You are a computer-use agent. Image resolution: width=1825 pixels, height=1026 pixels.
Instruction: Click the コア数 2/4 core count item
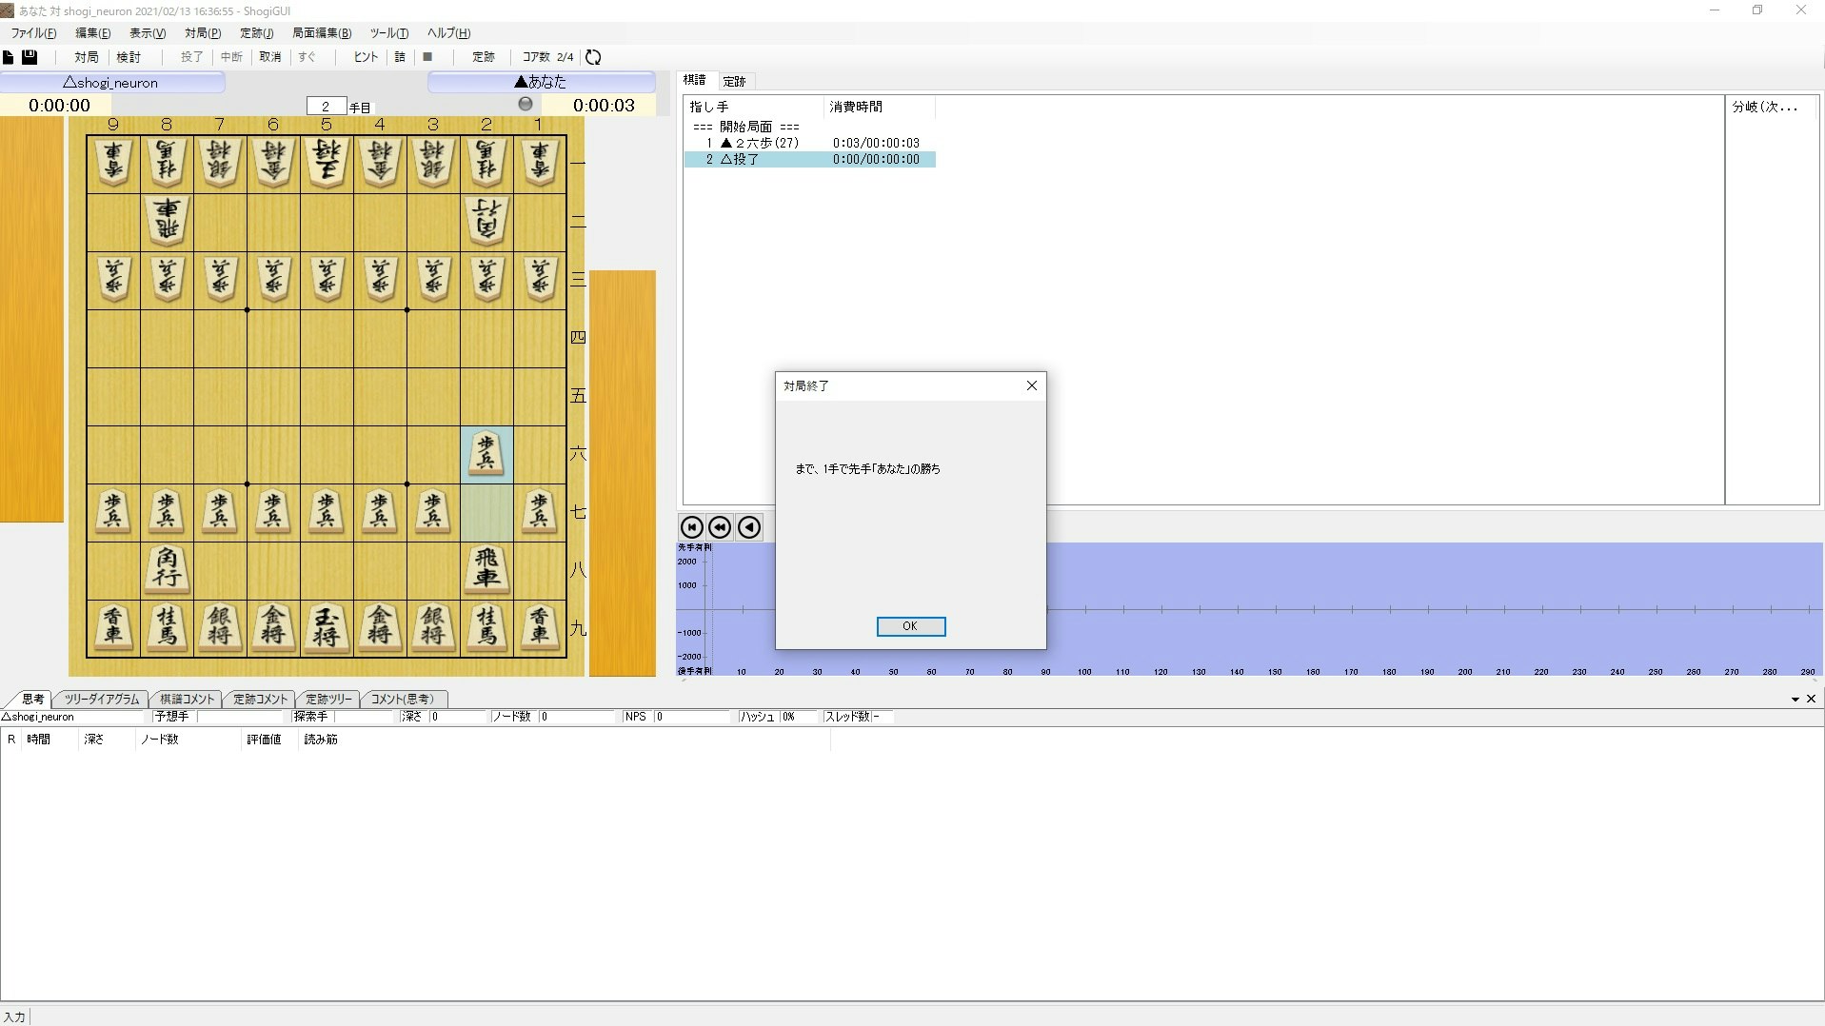point(547,57)
